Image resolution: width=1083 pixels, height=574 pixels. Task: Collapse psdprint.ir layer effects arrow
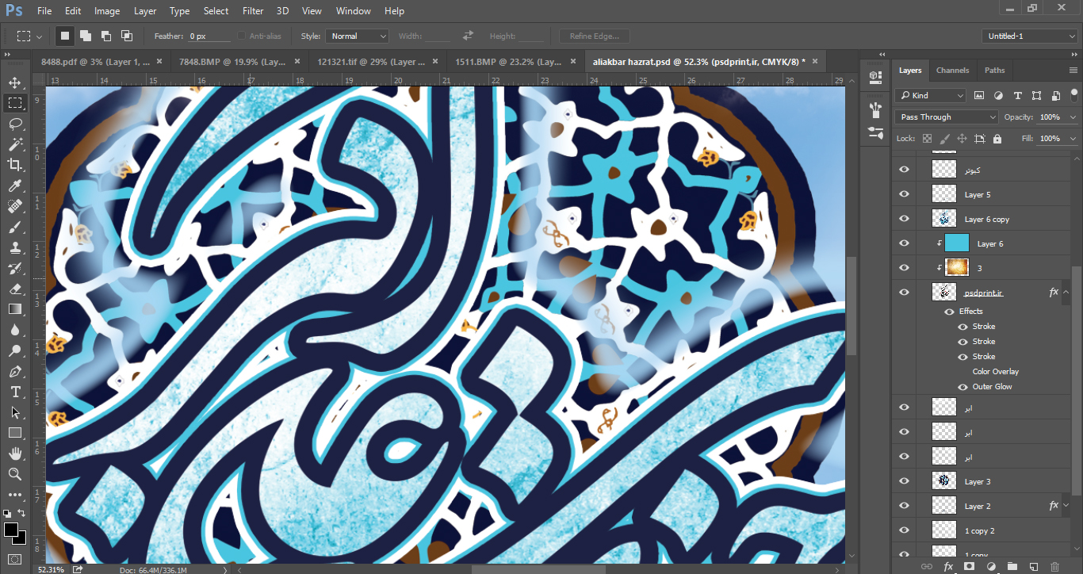1066,293
